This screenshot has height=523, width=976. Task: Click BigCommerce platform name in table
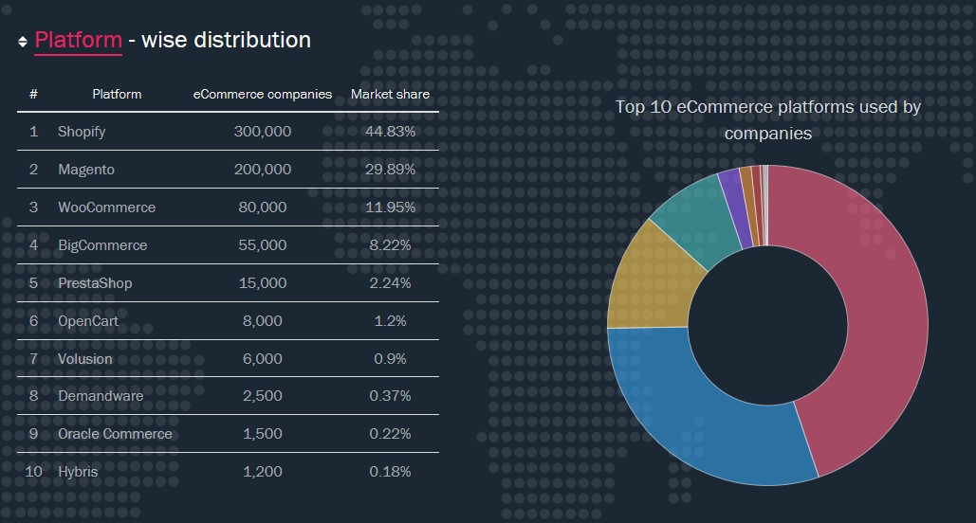click(x=102, y=245)
